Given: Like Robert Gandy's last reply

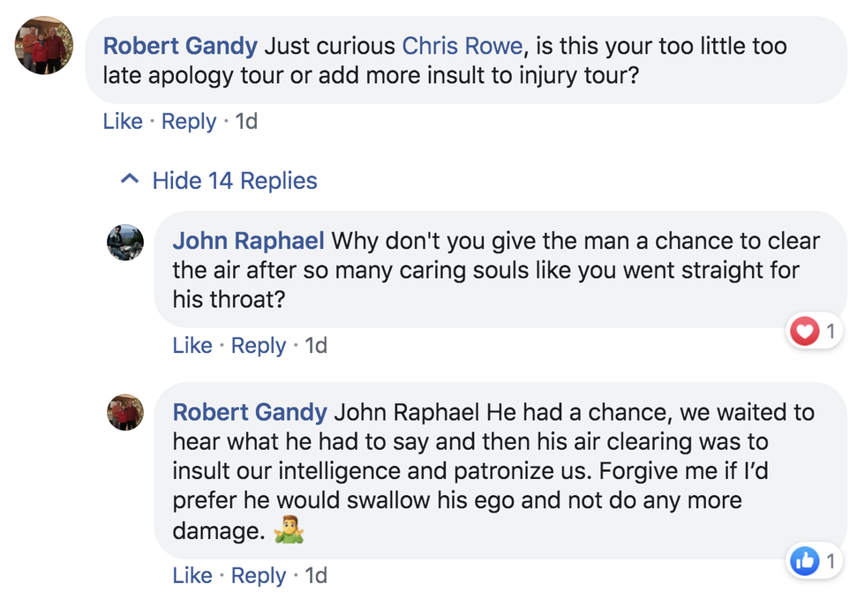Looking at the screenshot, I should pyautogui.click(x=192, y=576).
